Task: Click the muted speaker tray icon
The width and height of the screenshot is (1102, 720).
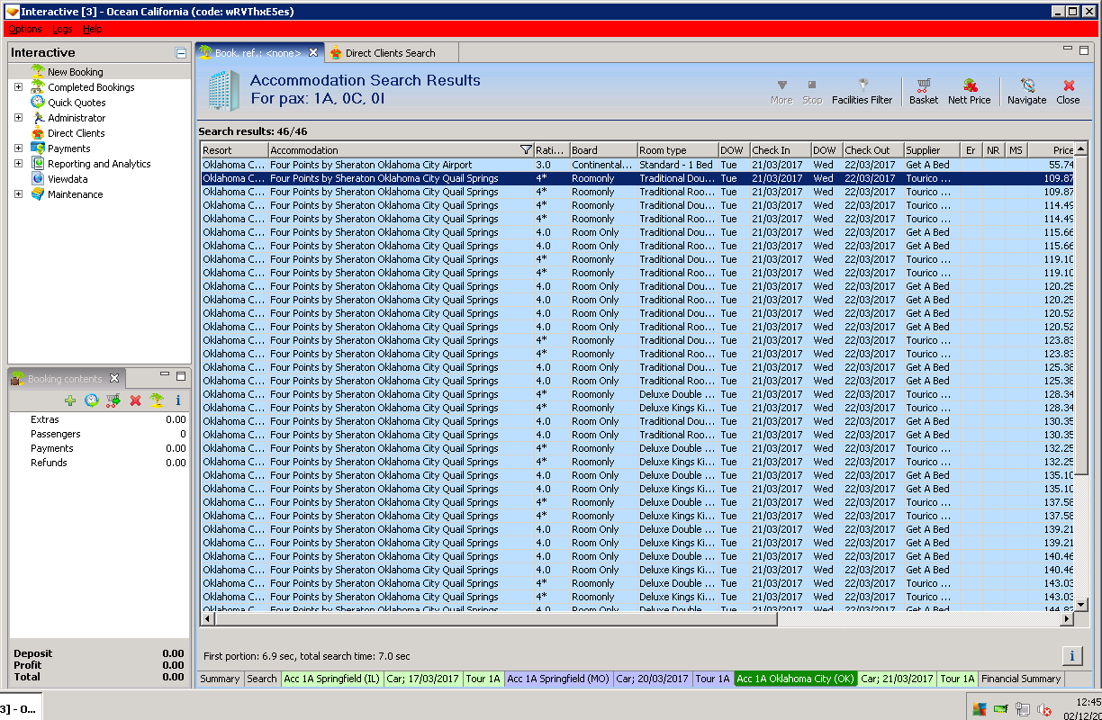Action: (x=1044, y=710)
